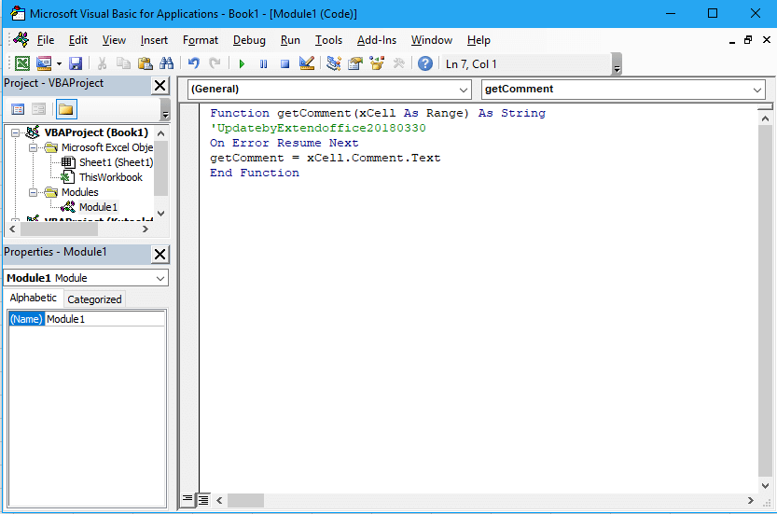Close the Properties - Module1 pane
Screen dimensions: 777x514
[x=160, y=254]
